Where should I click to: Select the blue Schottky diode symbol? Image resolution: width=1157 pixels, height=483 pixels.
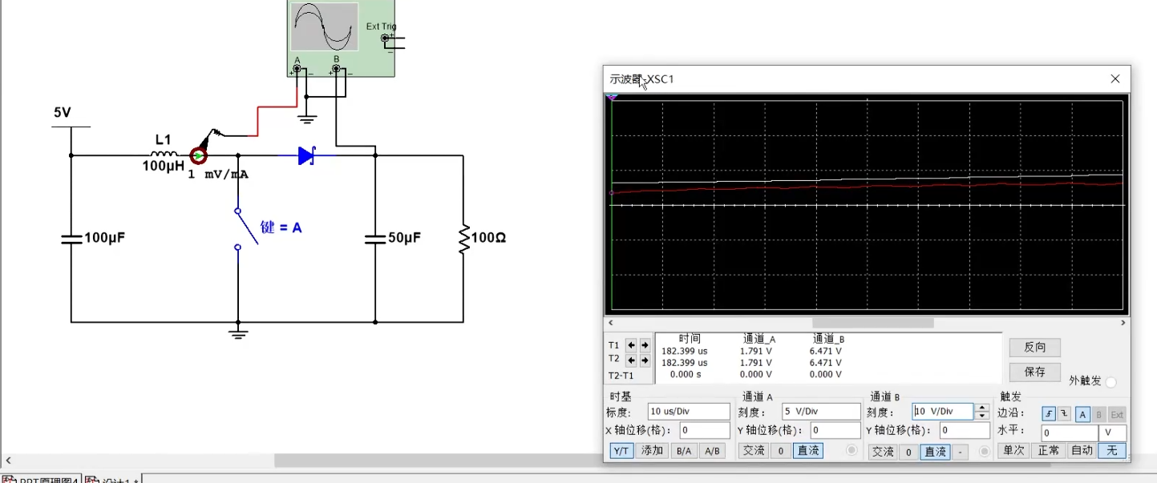306,156
